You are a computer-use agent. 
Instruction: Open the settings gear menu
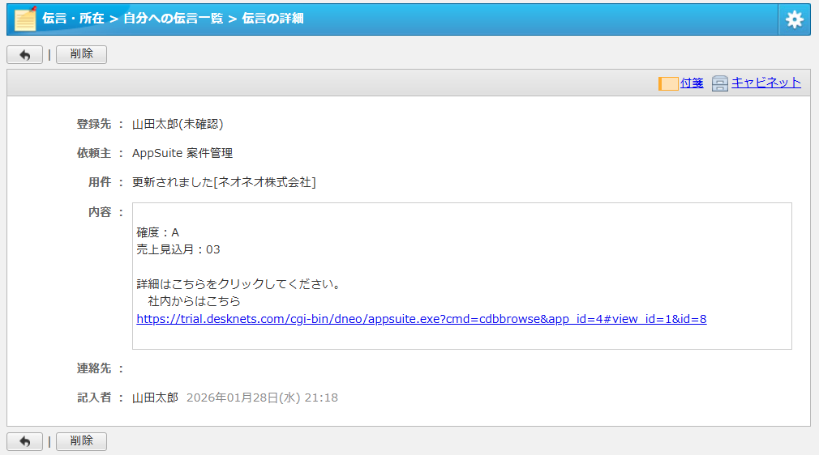coord(794,19)
